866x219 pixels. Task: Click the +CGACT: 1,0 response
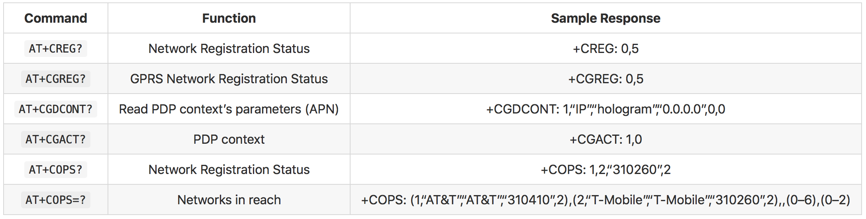pyautogui.click(x=605, y=139)
